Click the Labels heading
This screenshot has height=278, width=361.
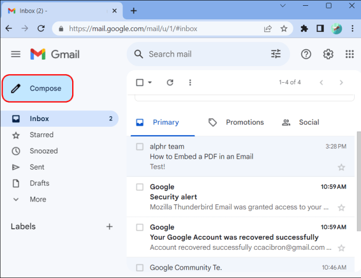tap(23, 227)
